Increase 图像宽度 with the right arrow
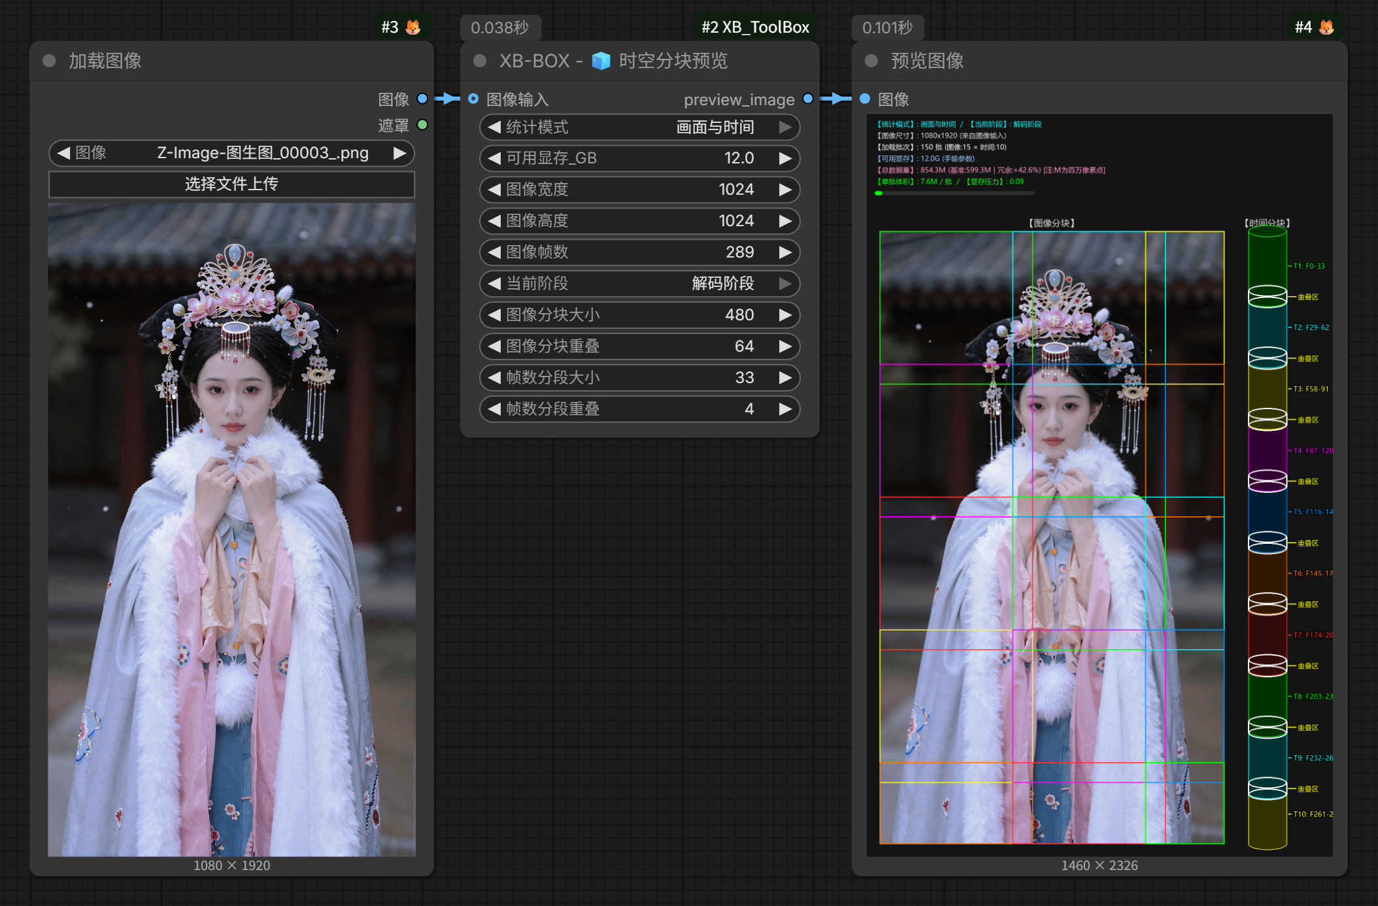The height and width of the screenshot is (906, 1378). pyautogui.click(x=785, y=190)
